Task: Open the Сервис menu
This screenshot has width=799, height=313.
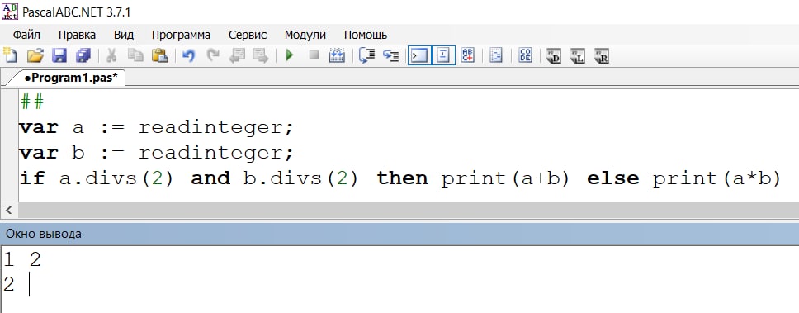Action: [x=248, y=36]
